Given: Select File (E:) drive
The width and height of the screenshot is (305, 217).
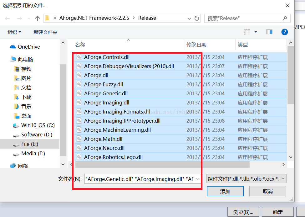Looking at the screenshot, I should click(x=30, y=144).
